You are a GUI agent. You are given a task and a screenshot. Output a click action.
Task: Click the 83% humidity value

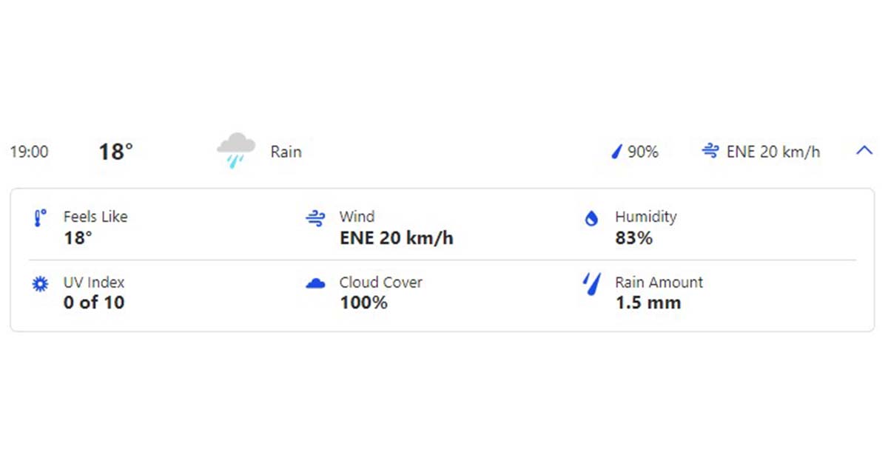coord(634,238)
